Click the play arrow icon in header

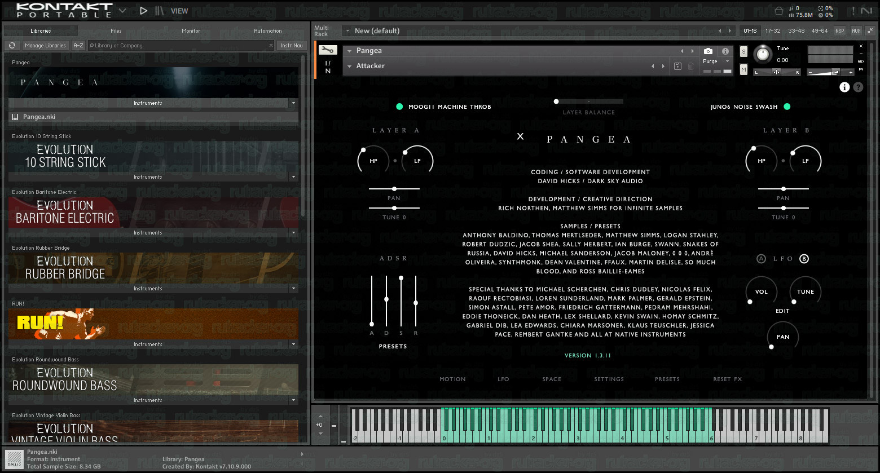point(143,11)
